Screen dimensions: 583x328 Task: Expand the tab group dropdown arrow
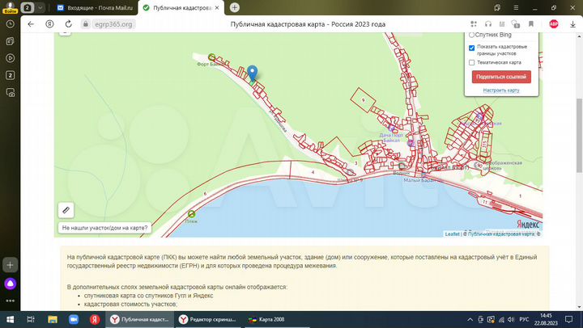tap(40, 7)
